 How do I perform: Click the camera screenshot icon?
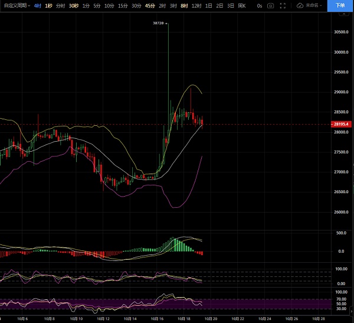coord(270,5)
